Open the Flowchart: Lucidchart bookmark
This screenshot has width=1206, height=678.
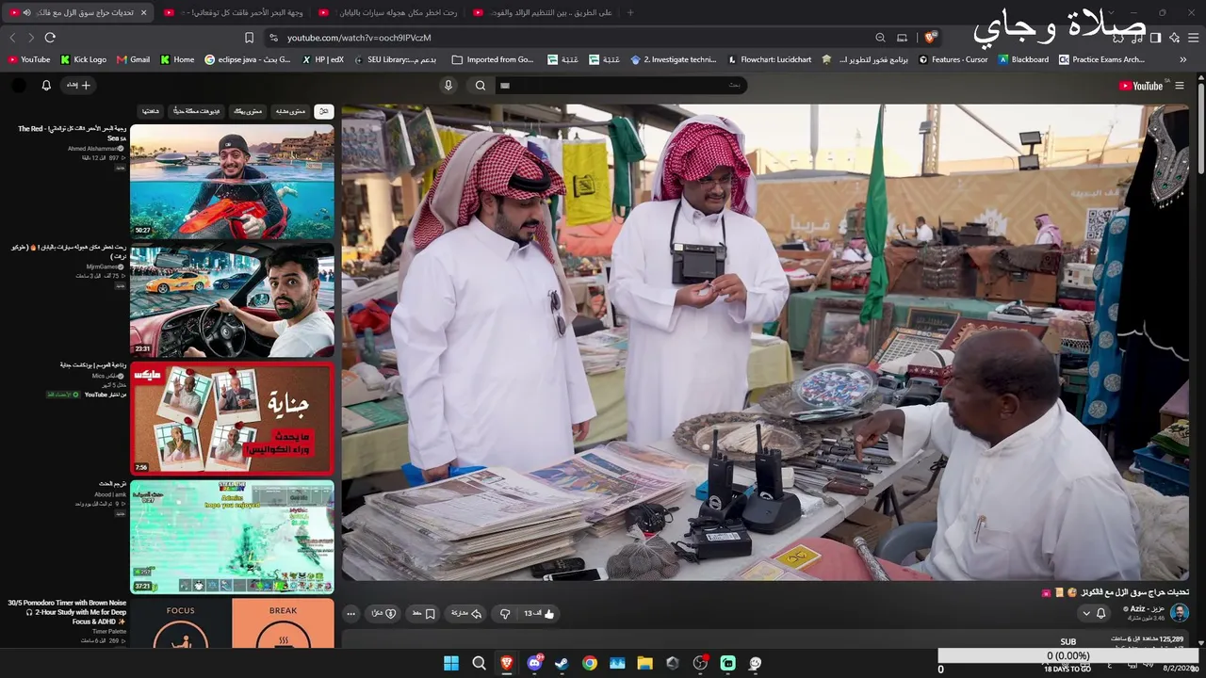tap(769, 59)
